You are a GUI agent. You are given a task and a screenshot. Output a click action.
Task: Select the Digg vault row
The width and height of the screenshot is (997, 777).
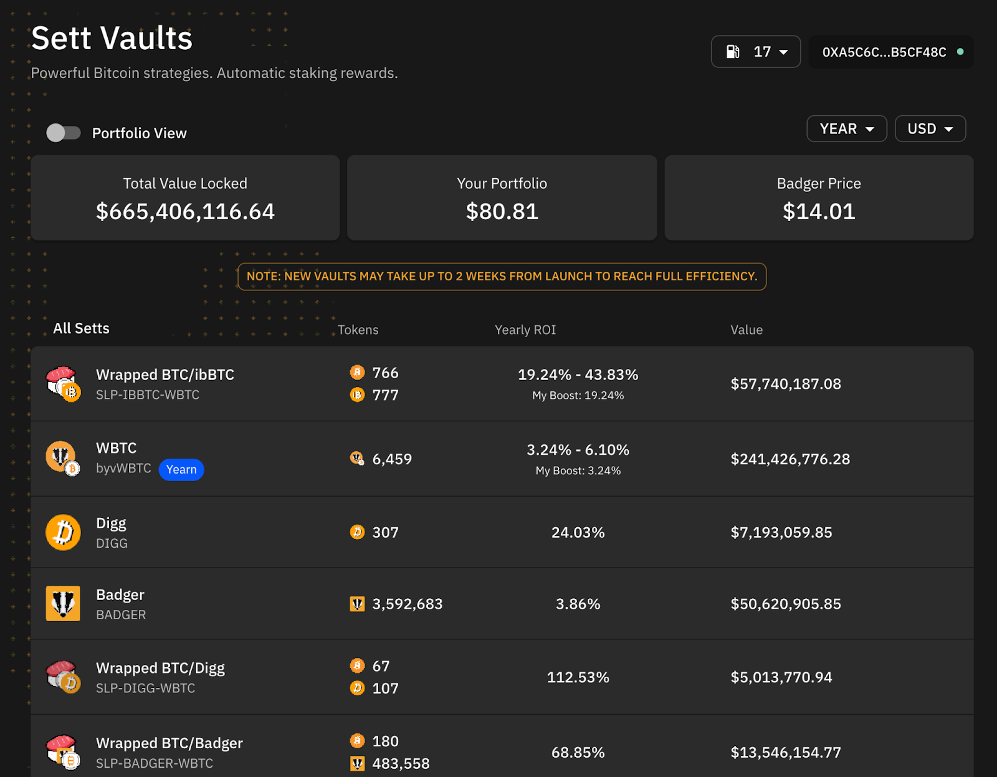(x=502, y=532)
